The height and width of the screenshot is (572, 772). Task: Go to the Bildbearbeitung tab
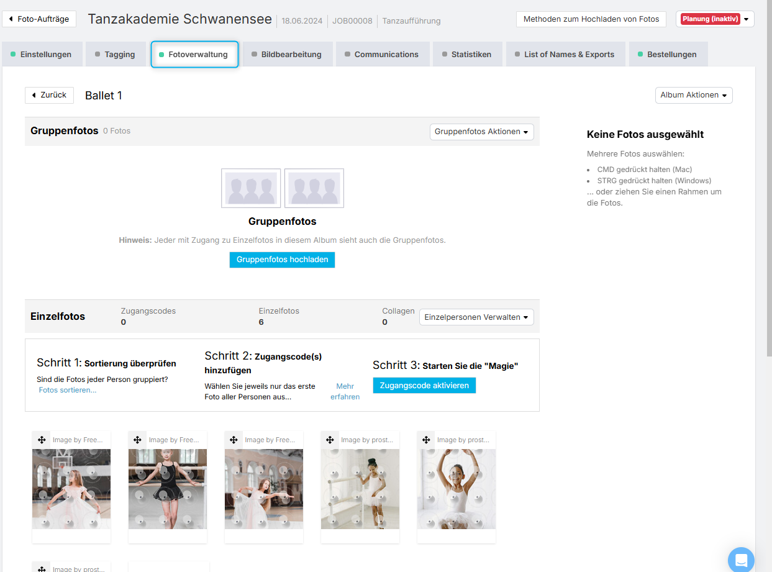(288, 54)
